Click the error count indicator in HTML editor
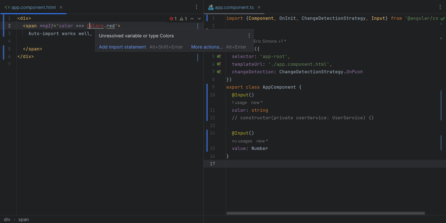This screenshot has height=223, width=446. point(173,19)
